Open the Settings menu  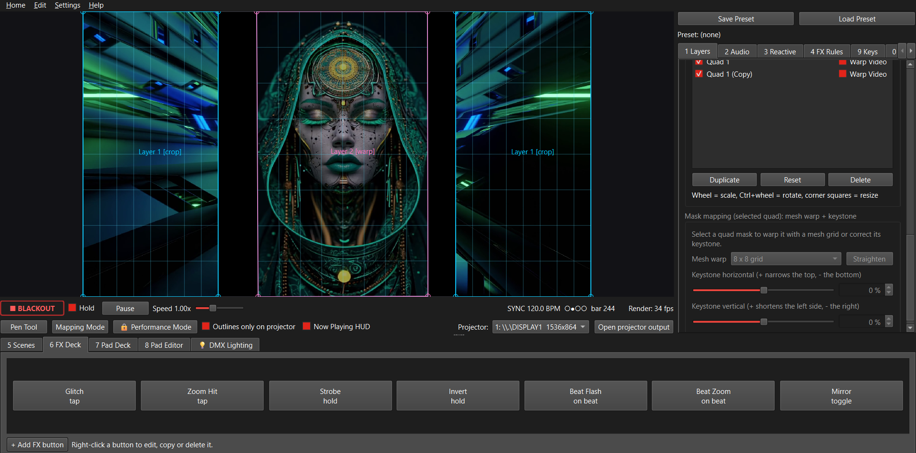pyautogui.click(x=67, y=5)
